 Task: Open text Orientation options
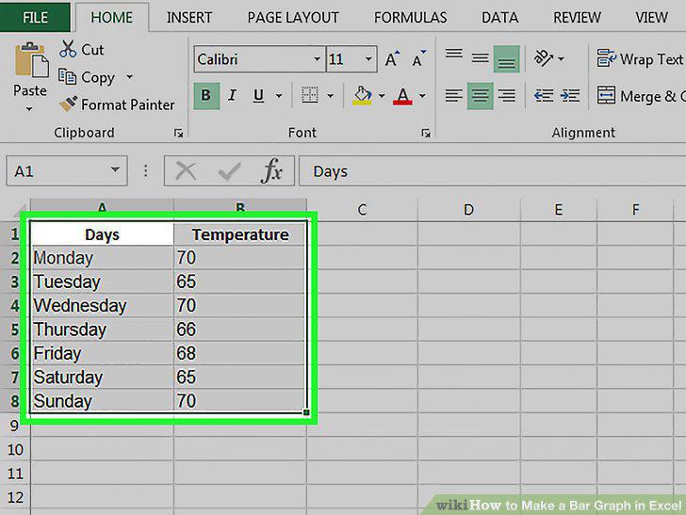click(x=544, y=58)
